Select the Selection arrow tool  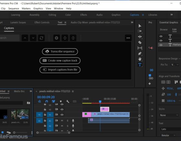[x=140, y=26]
